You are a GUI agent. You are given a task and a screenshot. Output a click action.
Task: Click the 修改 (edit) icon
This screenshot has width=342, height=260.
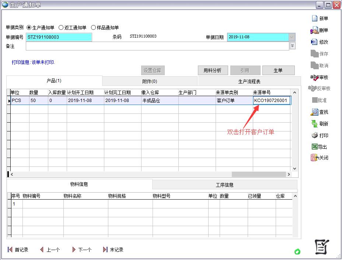[x=314, y=42]
